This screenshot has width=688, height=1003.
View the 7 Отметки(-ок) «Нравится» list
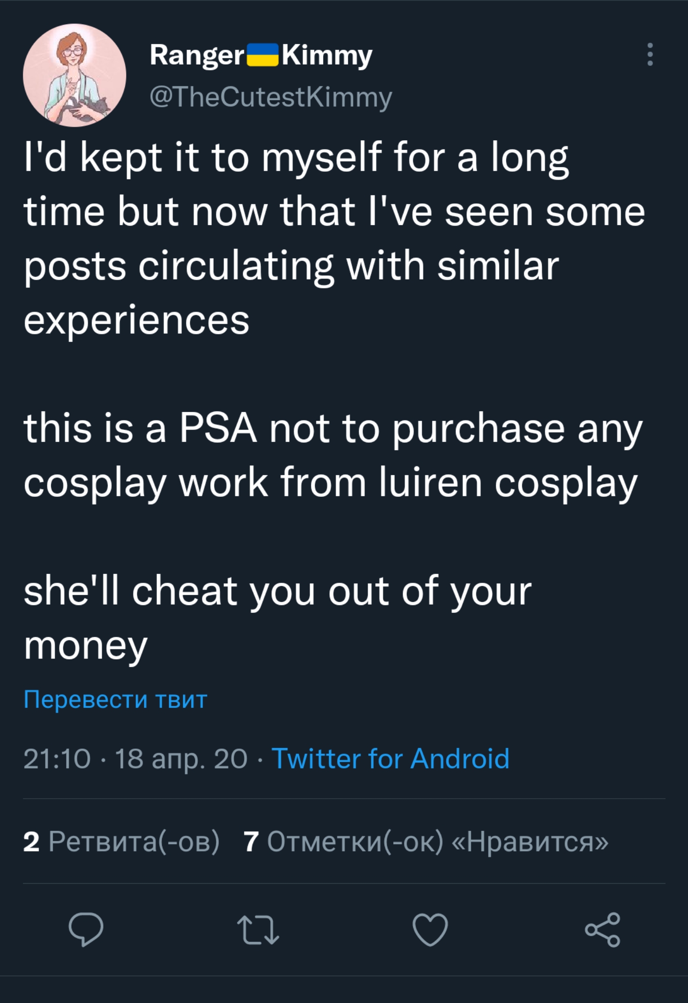pos(426,841)
